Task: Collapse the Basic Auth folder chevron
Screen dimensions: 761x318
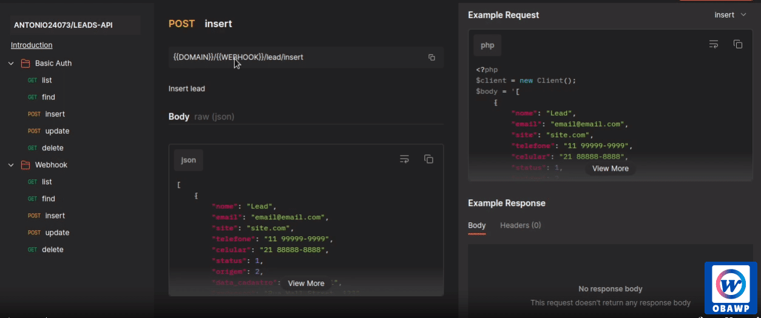Action: (x=11, y=63)
